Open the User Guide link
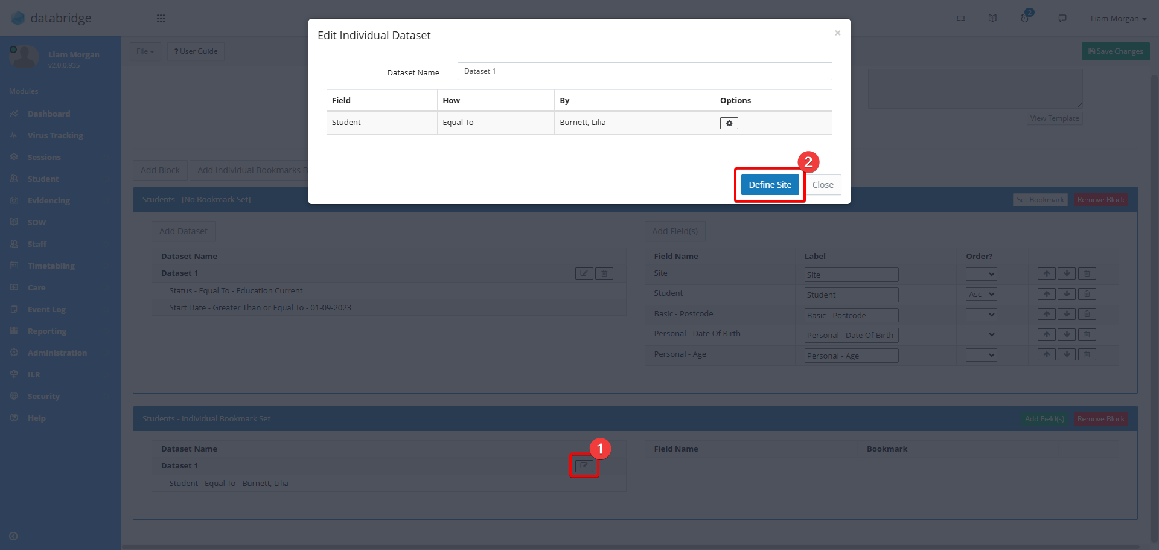1159x550 pixels. tap(196, 51)
